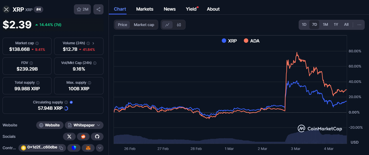Image resolution: width=369 pixels, height=155 pixels.
Task: Click $138.66B market cap value
Action: [19, 49]
